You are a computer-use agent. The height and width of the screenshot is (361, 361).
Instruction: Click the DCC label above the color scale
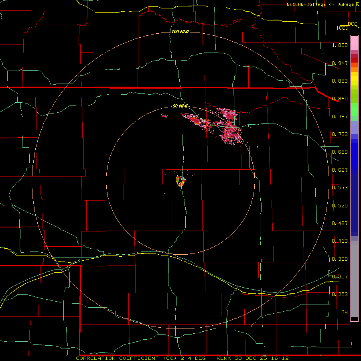point(352,24)
